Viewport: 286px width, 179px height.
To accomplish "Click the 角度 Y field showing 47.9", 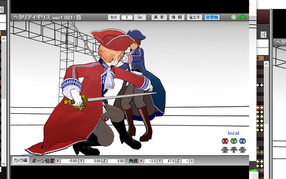I will 169,161.
